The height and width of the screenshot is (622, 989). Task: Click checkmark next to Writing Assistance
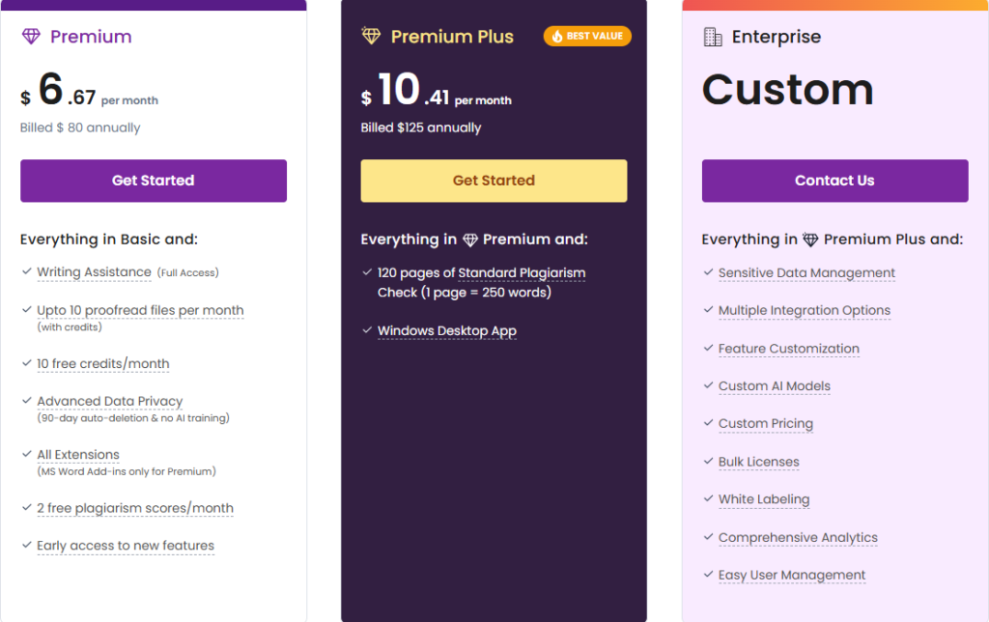[x=26, y=272]
